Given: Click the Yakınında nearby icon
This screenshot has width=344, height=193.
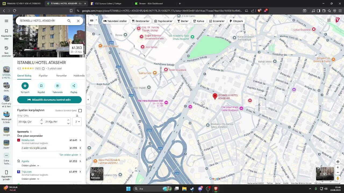Looking at the screenshot, I should pos(58,86).
